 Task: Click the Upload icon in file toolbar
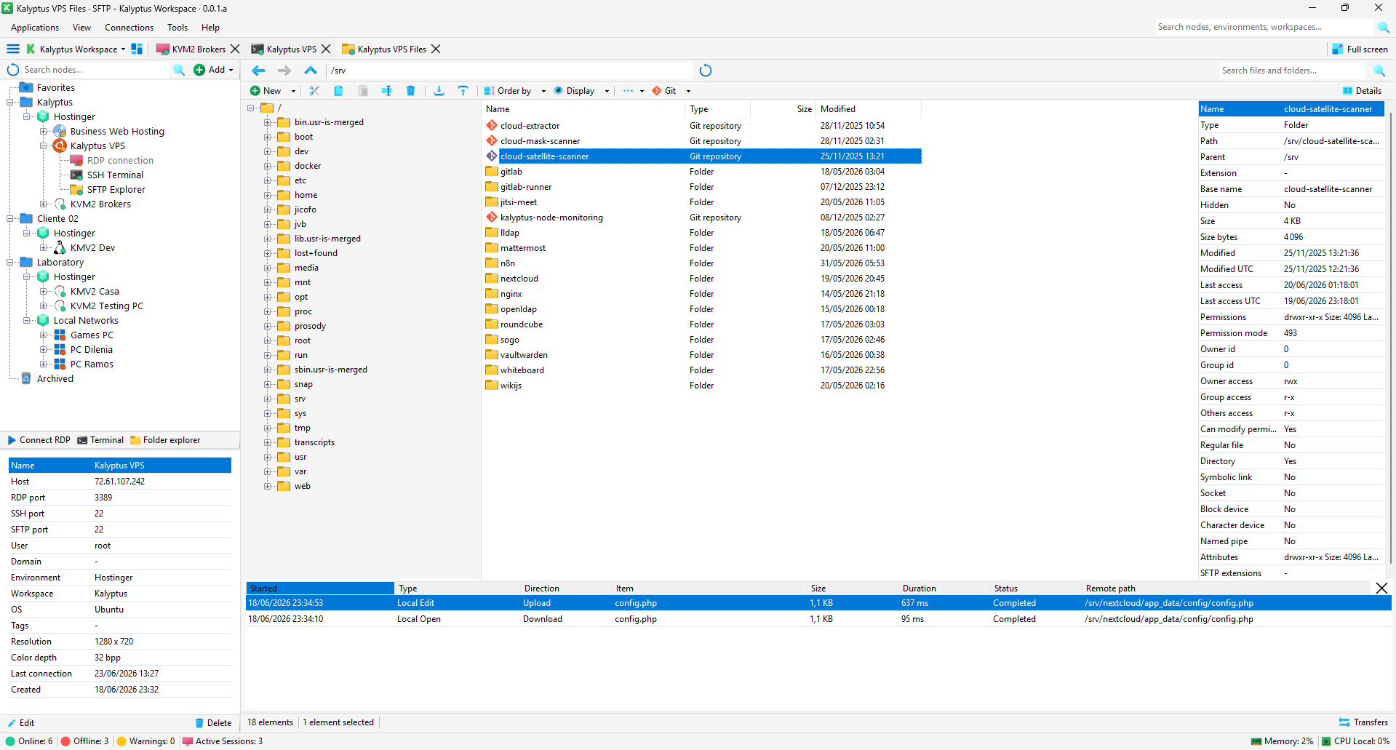tap(463, 91)
